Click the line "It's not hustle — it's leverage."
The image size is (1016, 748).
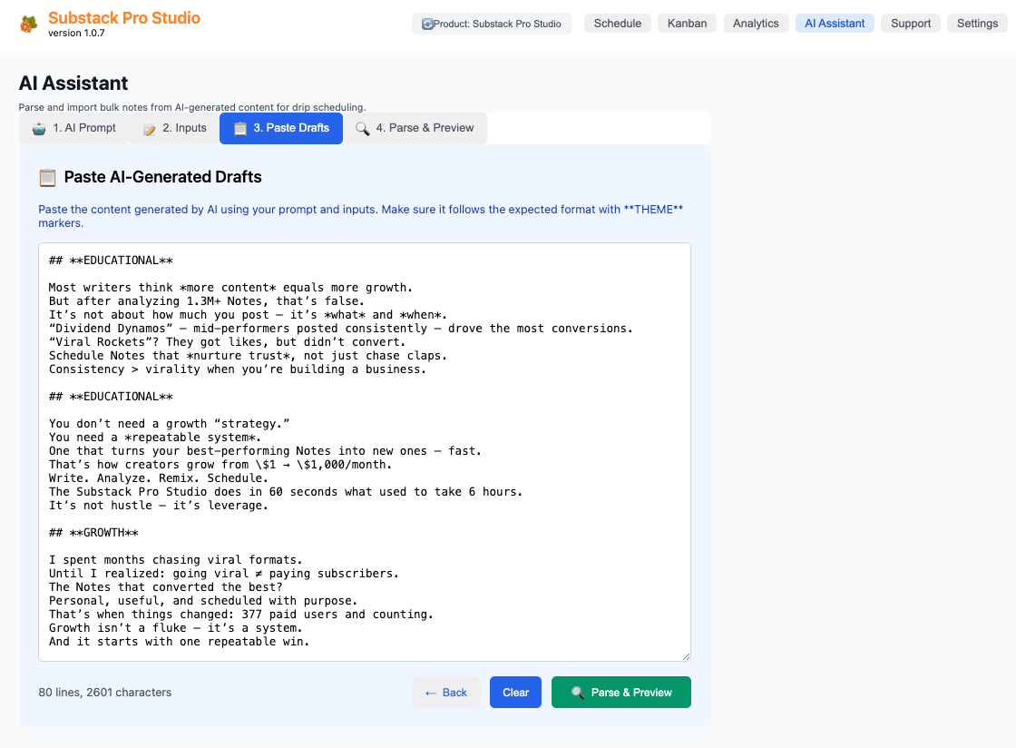click(158, 506)
